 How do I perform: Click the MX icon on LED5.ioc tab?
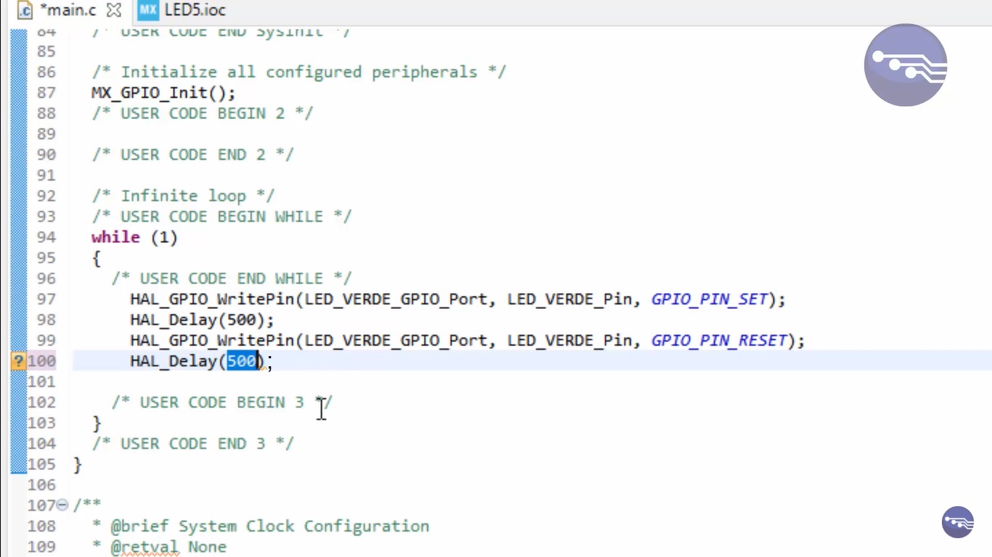click(148, 10)
